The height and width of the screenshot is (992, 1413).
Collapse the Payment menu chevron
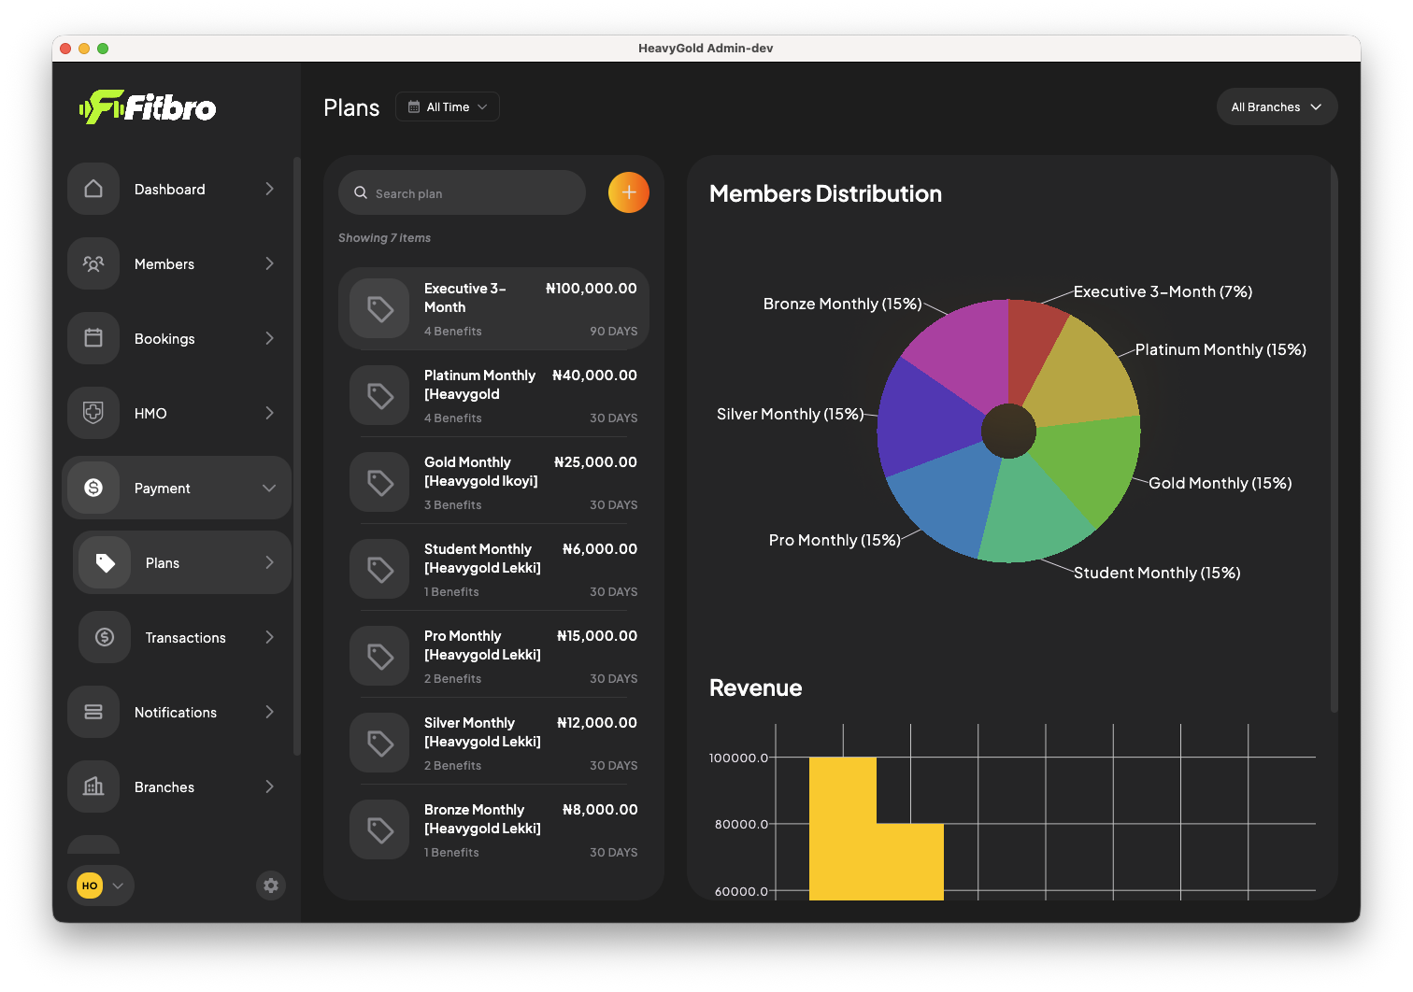269,488
